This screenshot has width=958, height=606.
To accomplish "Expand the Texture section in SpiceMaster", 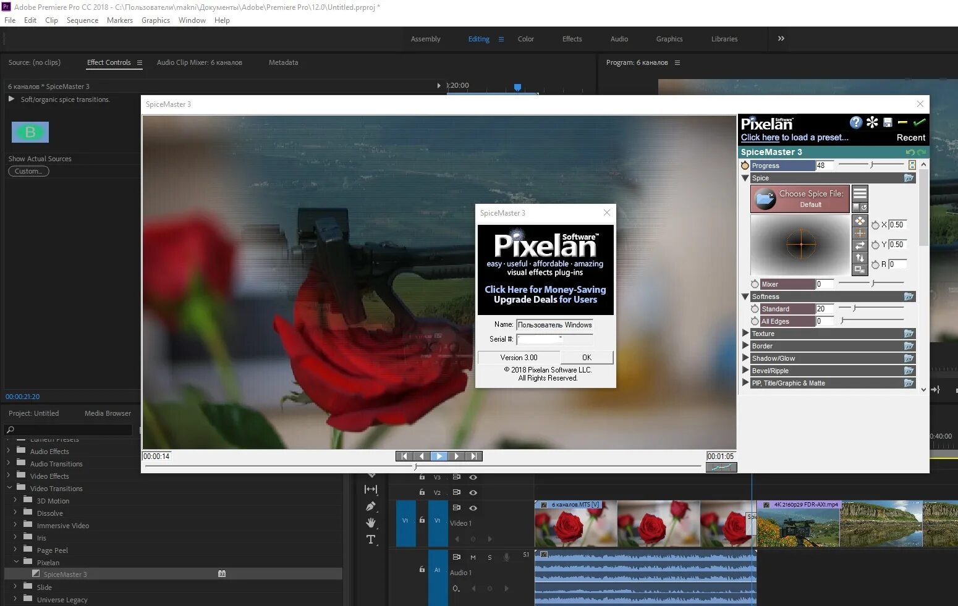I will click(x=745, y=334).
